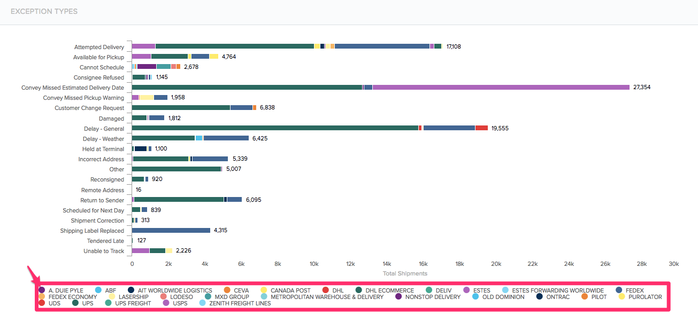Click the USPS legend label
Viewport: 698px width, 315px height.
coord(180,303)
